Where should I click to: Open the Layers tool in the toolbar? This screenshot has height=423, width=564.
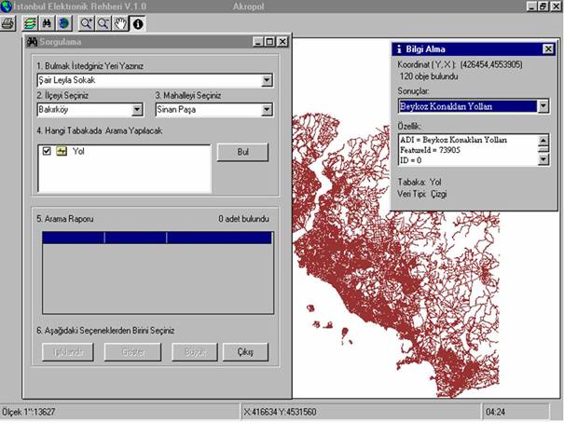click(x=29, y=22)
